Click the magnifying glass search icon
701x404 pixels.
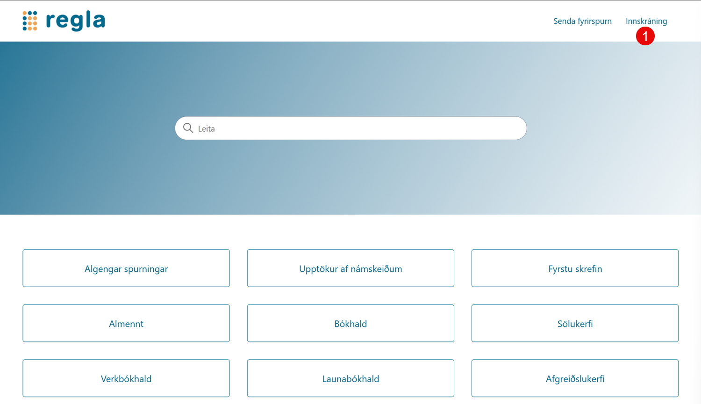pyautogui.click(x=188, y=128)
